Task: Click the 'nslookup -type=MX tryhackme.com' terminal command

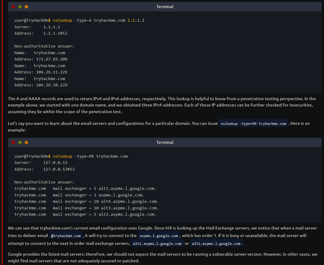Action: (90, 156)
